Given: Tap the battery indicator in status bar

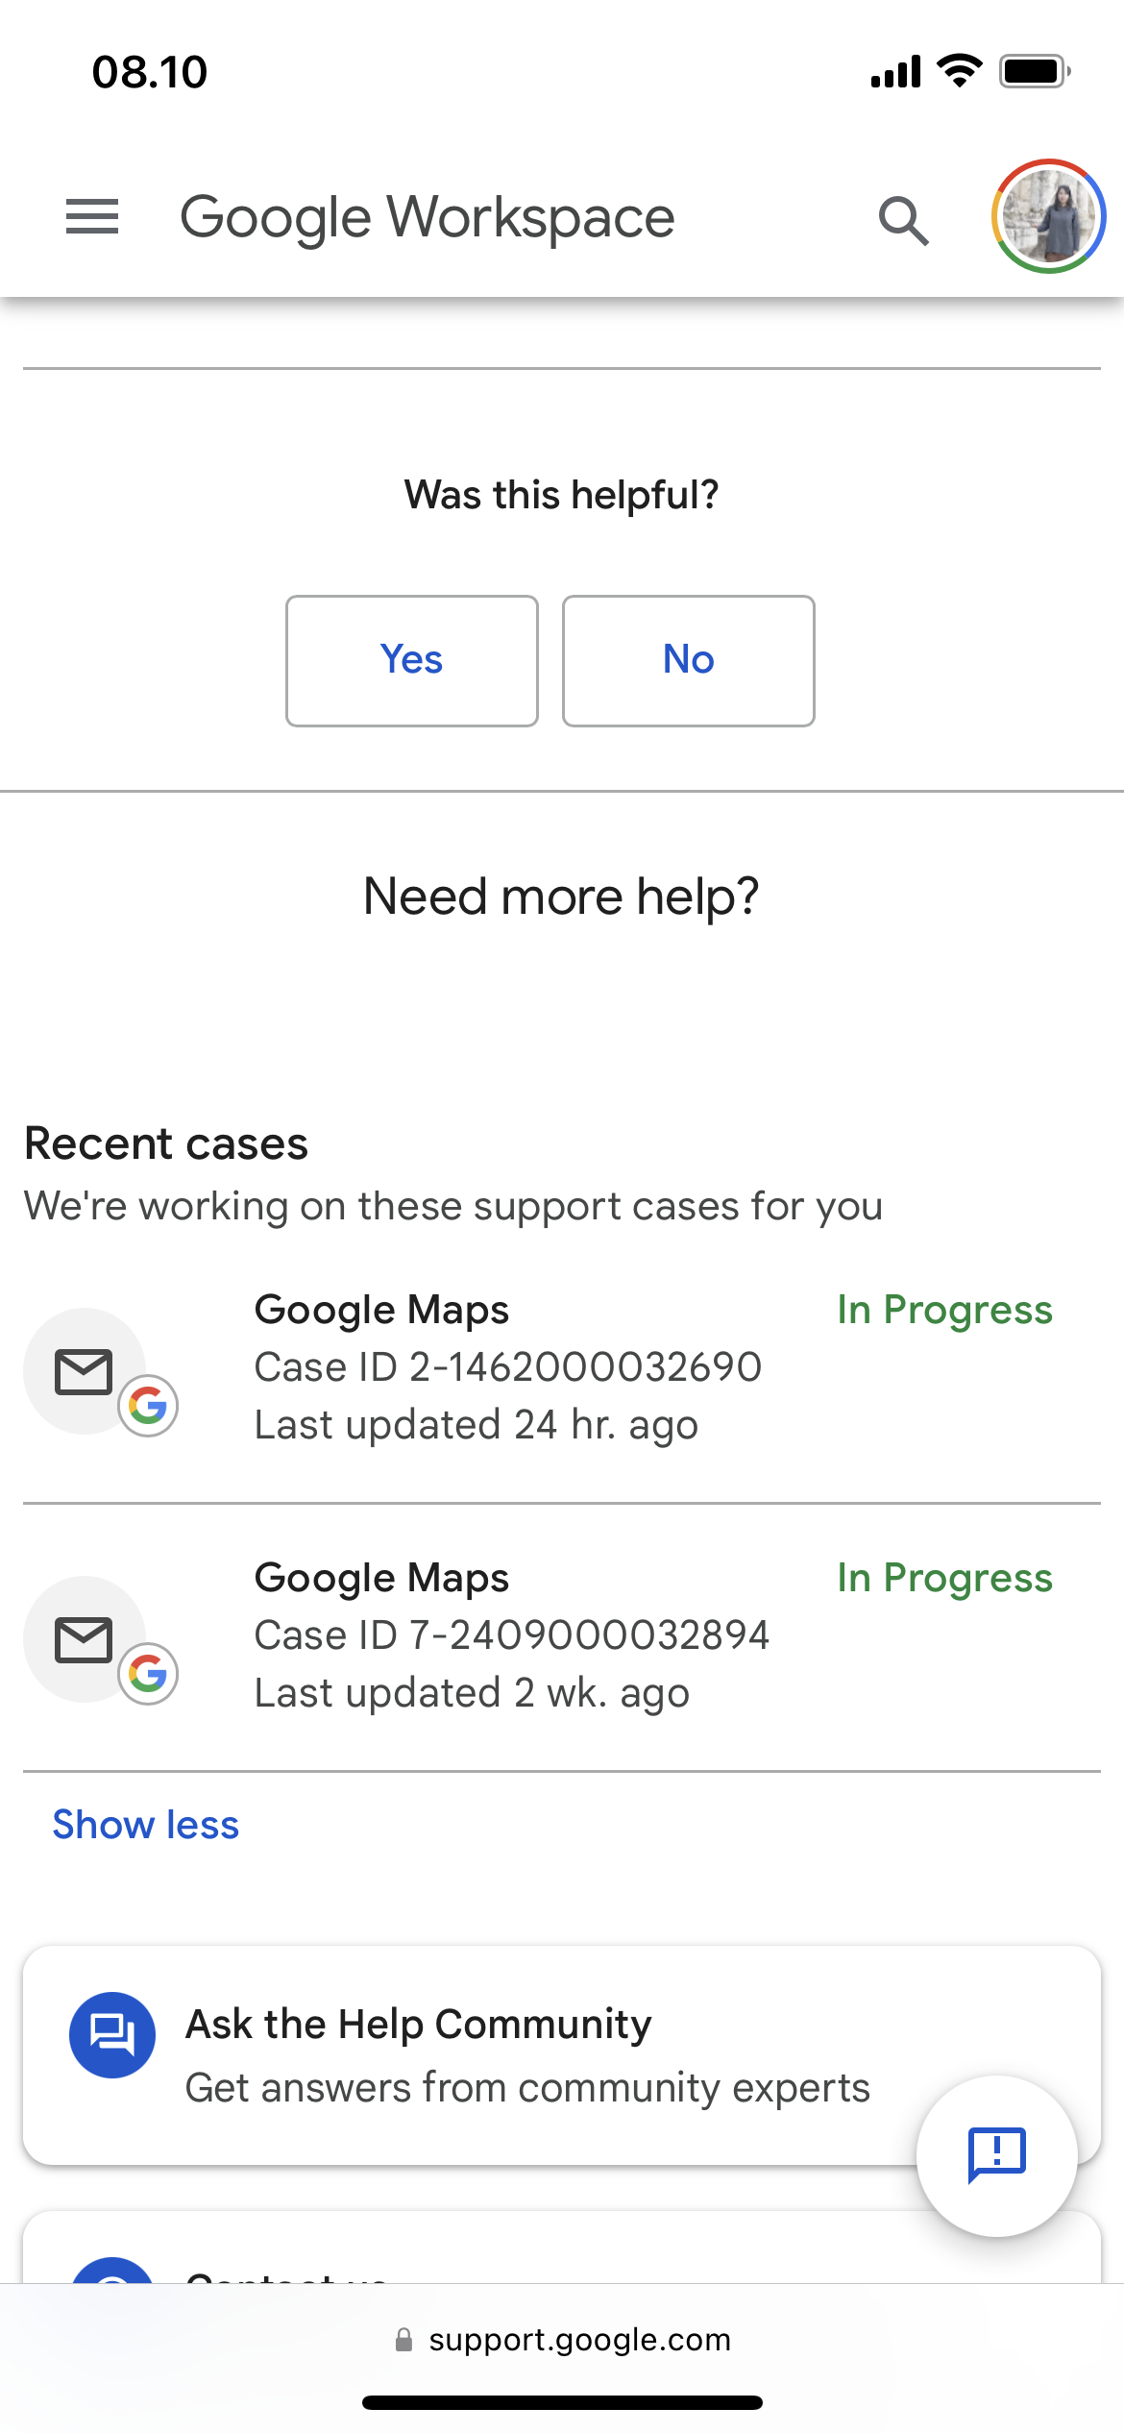Looking at the screenshot, I should click(x=1035, y=71).
